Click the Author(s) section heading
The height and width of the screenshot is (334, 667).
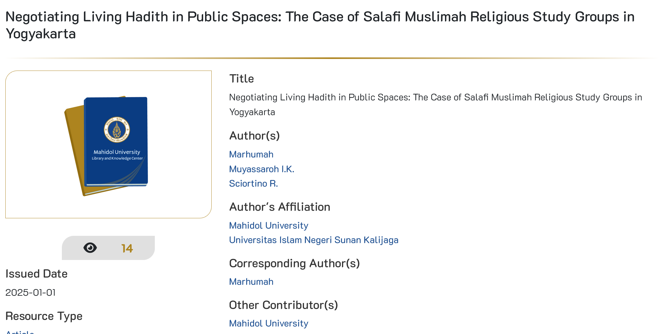pyautogui.click(x=254, y=136)
